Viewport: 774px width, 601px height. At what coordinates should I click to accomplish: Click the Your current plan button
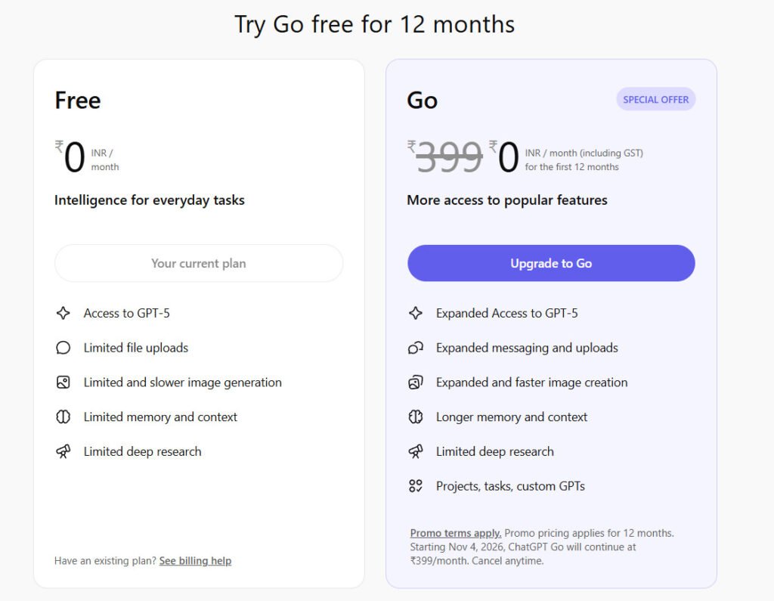point(199,263)
